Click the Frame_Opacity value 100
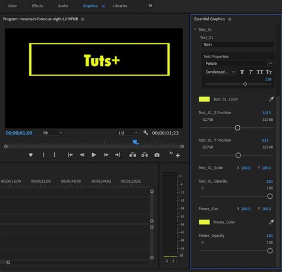Image resolution: width=282 pixels, height=272 pixels. [270, 236]
